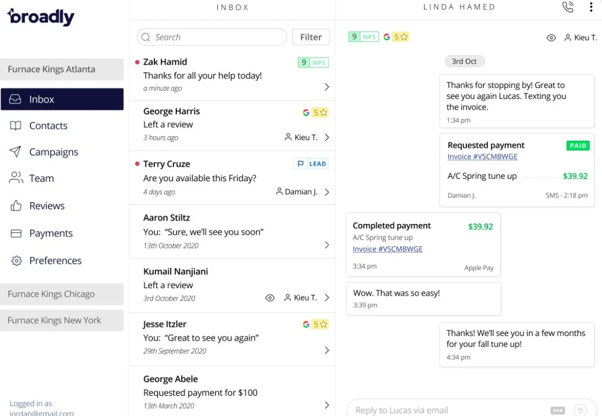
Task: Click assignee Damian J. on Terry Cruze row
Action: (x=296, y=191)
